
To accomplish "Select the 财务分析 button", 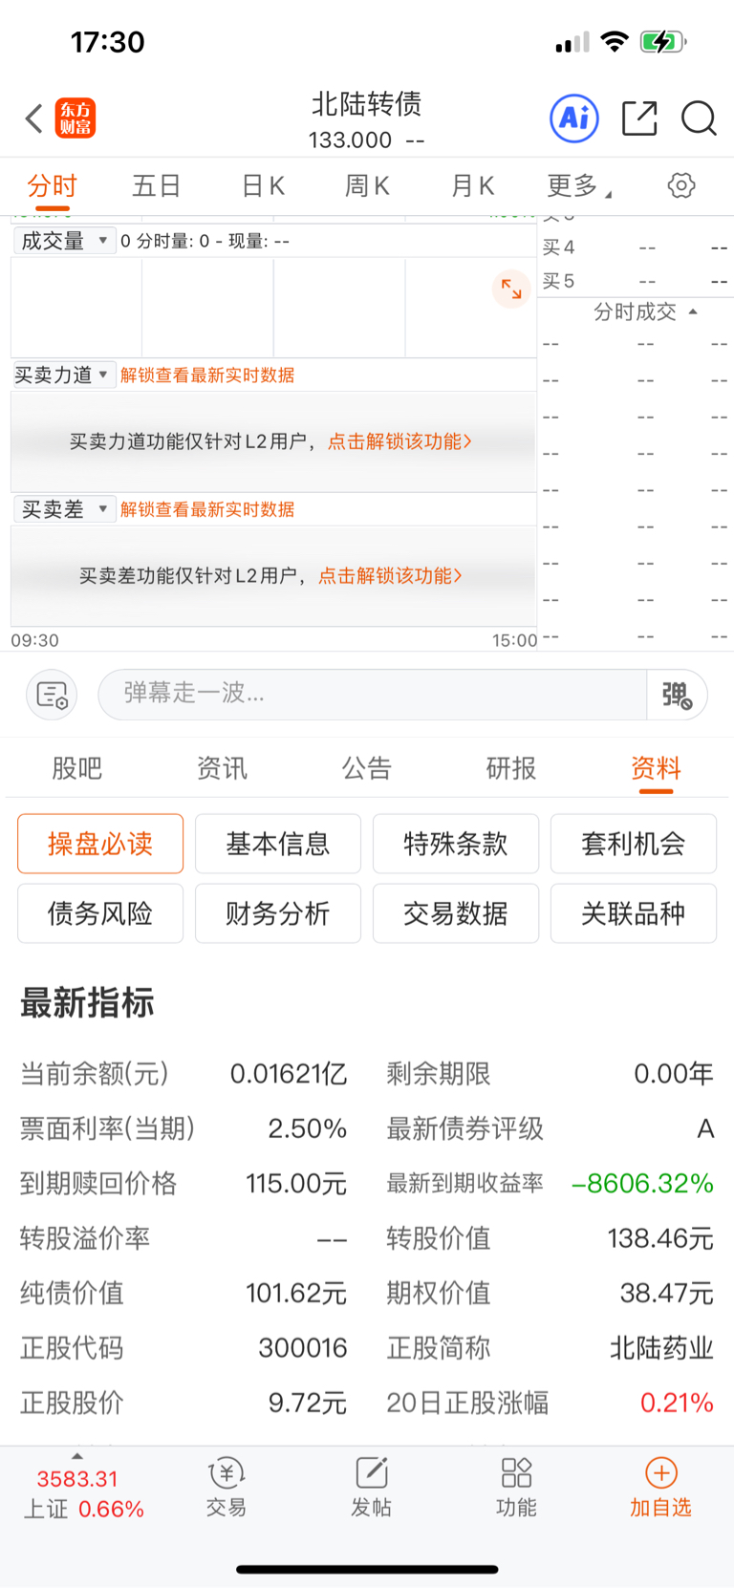I will tap(278, 913).
